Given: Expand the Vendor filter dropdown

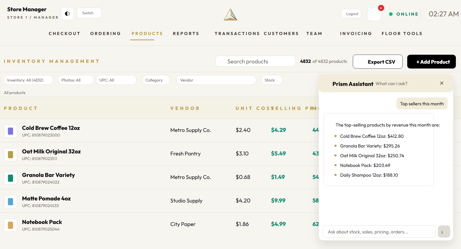Looking at the screenshot, I should click(216, 80).
